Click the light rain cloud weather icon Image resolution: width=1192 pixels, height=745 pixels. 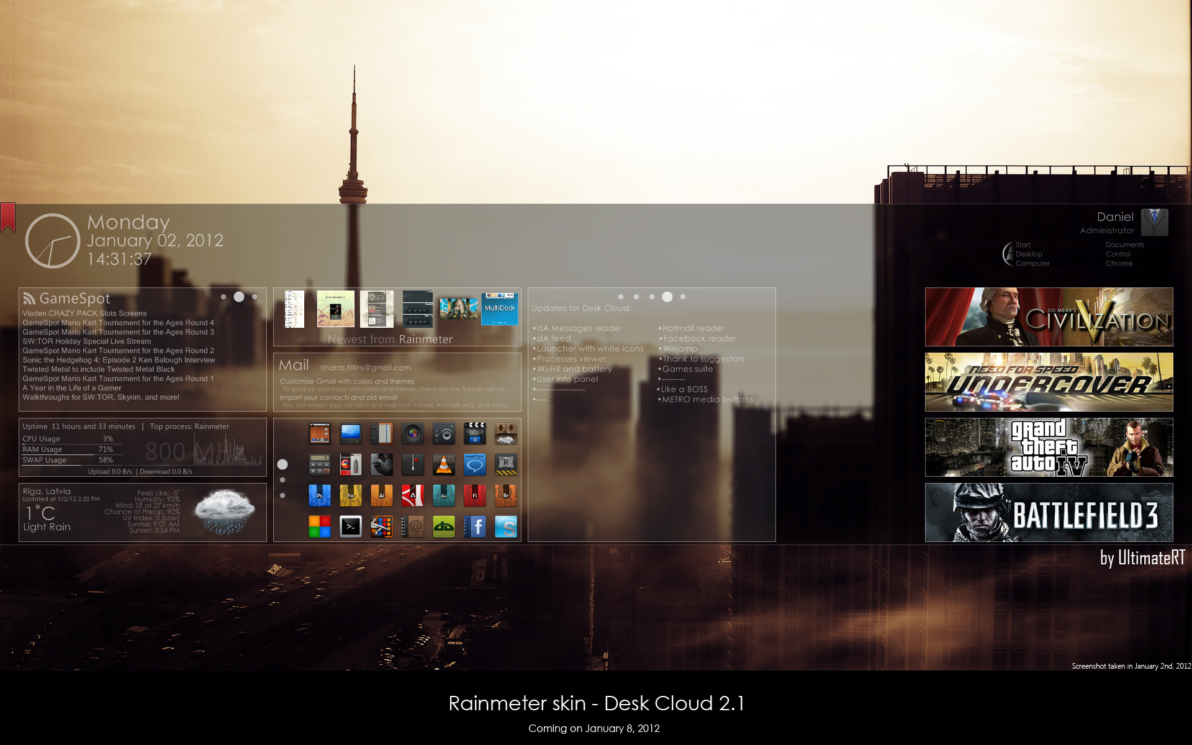pos(224,512)
